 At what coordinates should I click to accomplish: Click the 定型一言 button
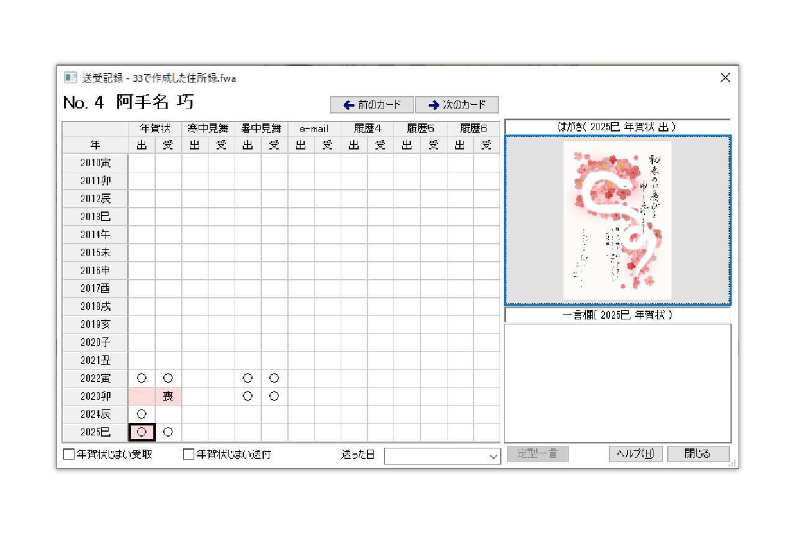click(537, 453)
